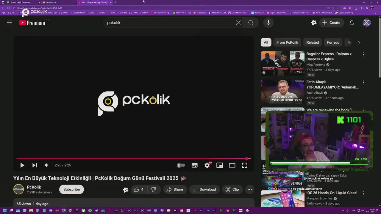Skip to the next video
The height and width of the screenshot is (214, 381).
pos(35,165)
